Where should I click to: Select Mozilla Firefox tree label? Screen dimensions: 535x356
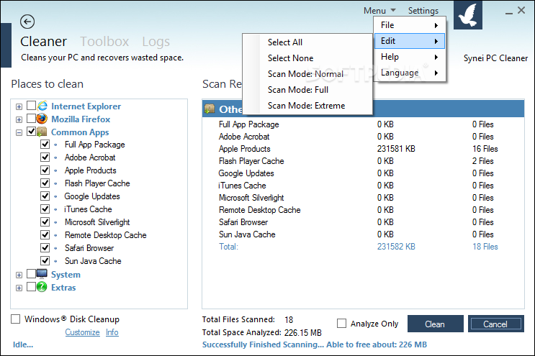(81, 119)
